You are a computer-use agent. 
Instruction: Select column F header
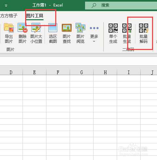click(58, 72)
